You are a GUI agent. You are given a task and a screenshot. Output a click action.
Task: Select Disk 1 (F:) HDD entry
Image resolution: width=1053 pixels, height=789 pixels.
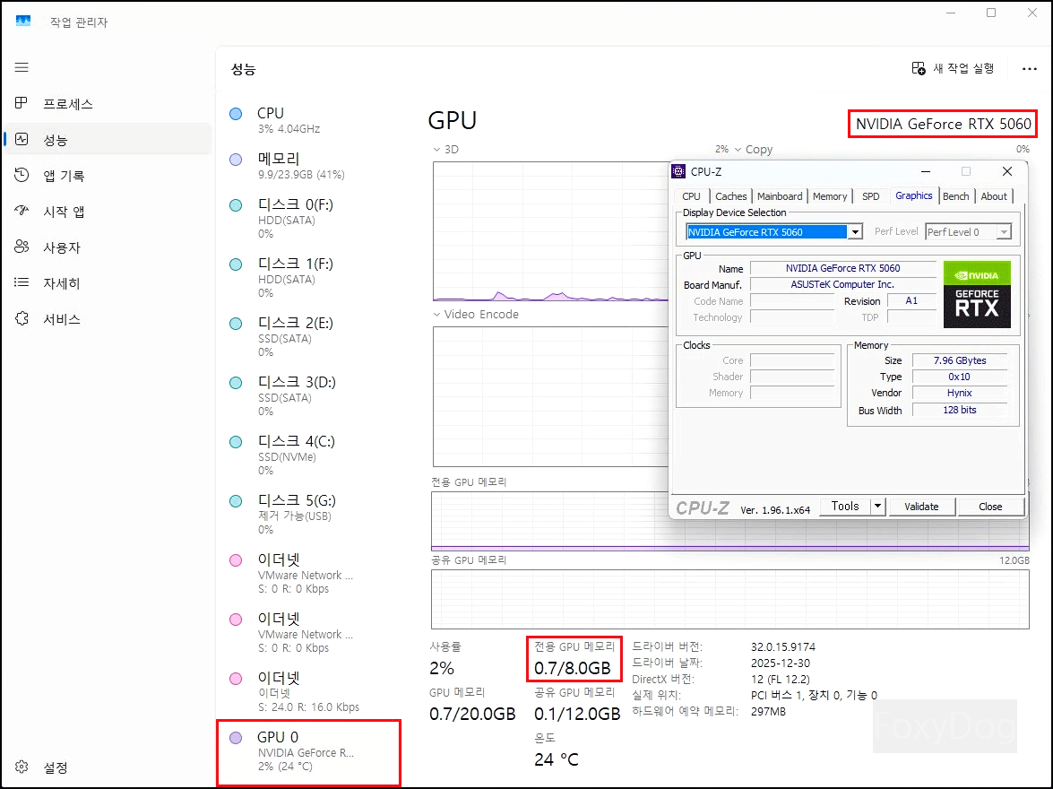(x=309, y=278)
